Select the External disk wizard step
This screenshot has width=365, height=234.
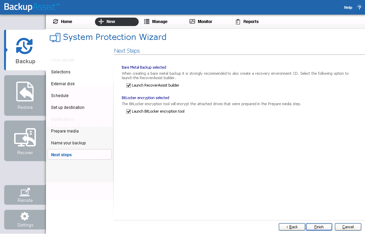63,84
